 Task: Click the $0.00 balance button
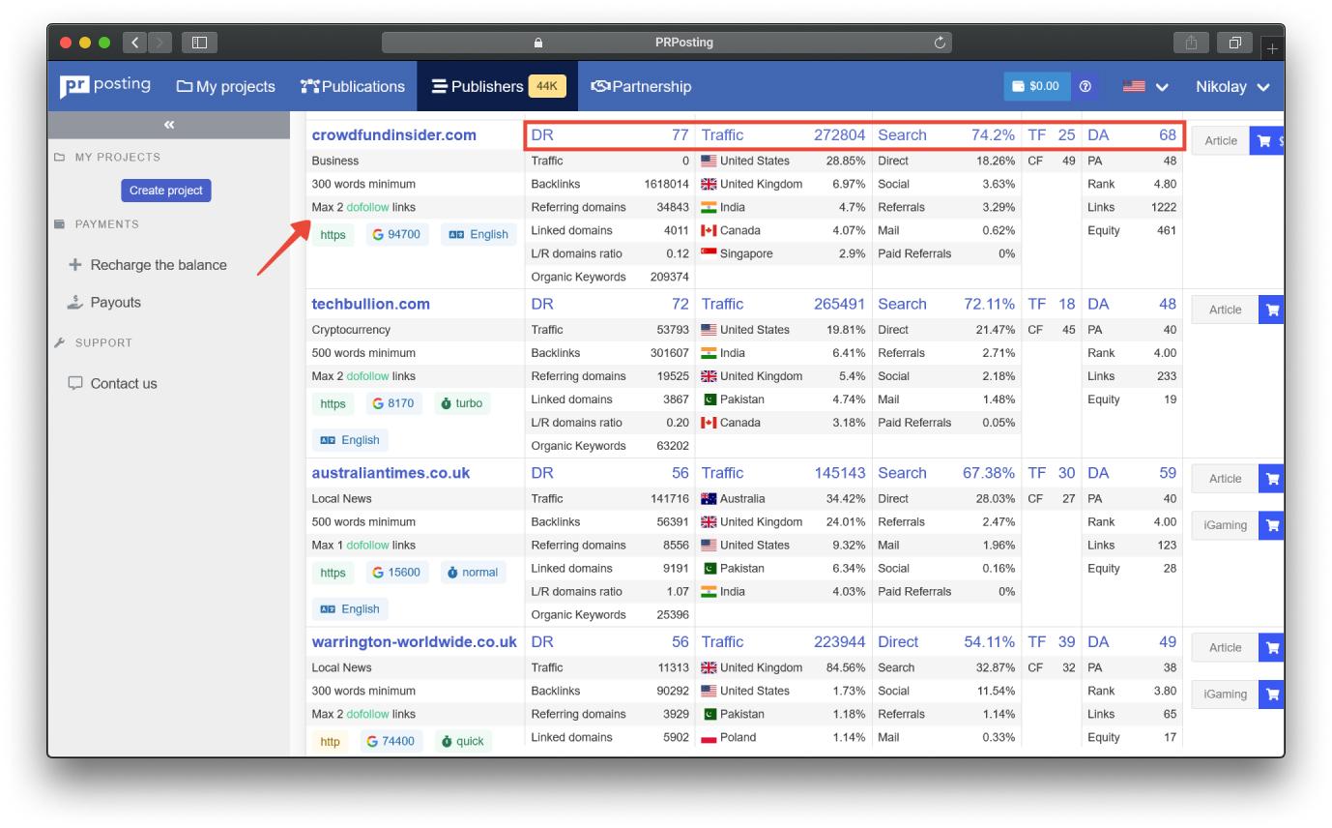1036,86
